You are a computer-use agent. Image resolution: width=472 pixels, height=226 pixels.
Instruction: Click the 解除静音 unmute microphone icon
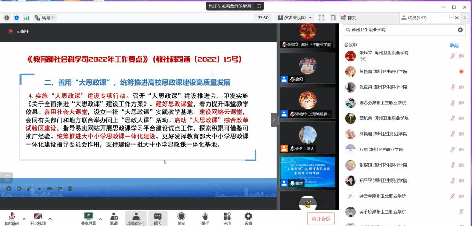tap(12, 216)
